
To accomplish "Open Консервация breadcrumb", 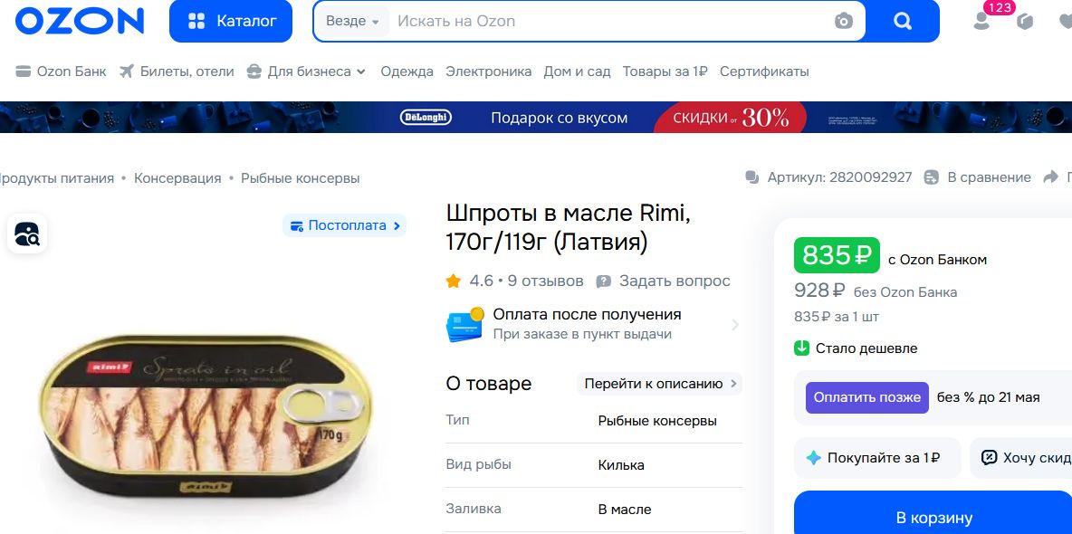I will tap(177, 177).
